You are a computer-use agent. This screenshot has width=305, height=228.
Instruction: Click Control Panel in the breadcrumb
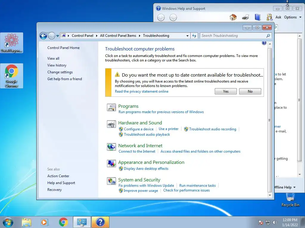click(x=83, y=36)
